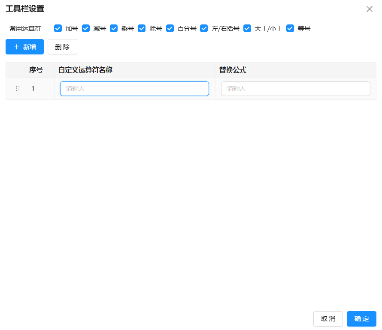Close the 工具栏设置 dialog with X

(x=369, y=9)
